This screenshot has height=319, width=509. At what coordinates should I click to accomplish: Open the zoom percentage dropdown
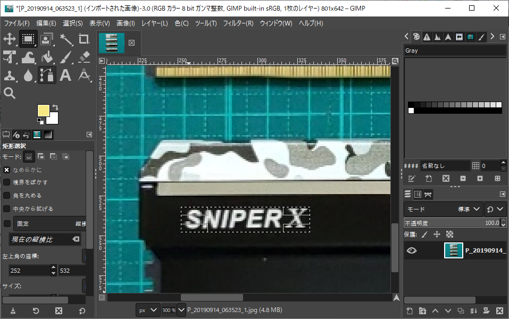(x=181, y=310)
